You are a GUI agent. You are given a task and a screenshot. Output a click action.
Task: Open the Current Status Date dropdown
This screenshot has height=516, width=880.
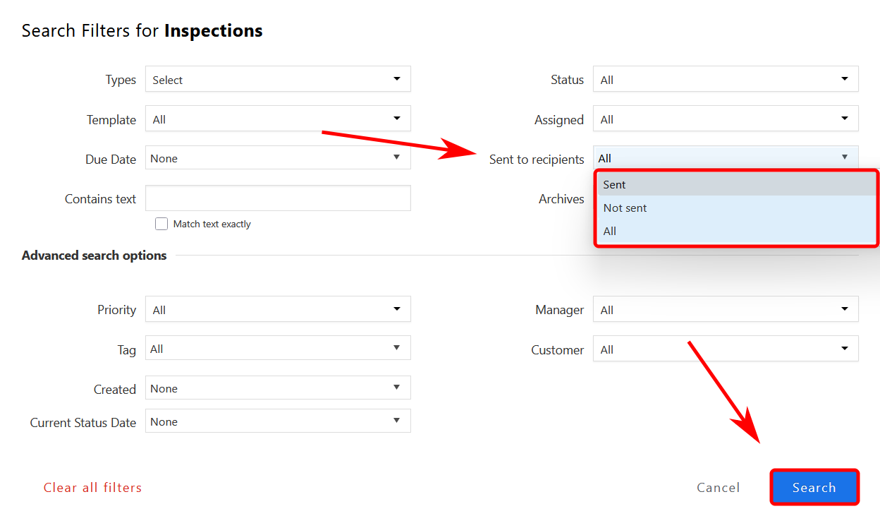point(278,421)
